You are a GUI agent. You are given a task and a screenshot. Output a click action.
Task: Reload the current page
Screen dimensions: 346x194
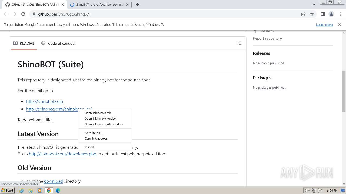pyautogui.click(x=23, y=14)
